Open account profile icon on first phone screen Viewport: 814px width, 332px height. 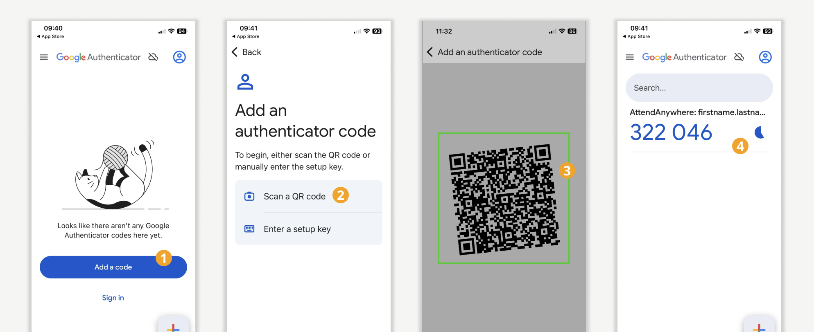(179, 57)
